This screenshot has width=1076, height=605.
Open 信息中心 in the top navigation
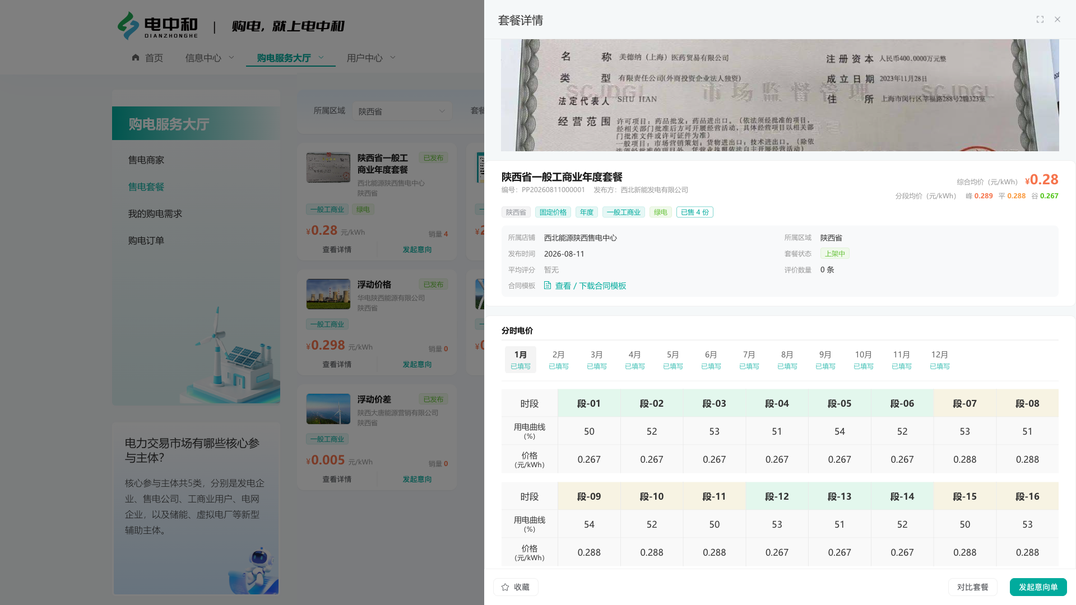(x=203, y=58)
